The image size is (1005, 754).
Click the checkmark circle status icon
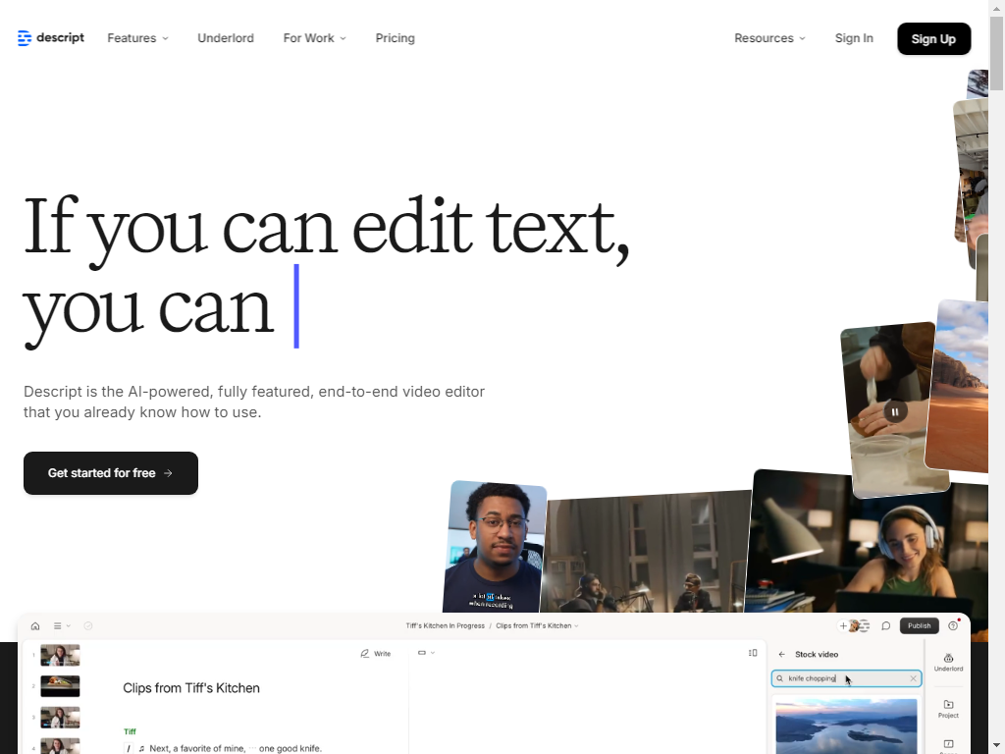(x=88, y=625)
